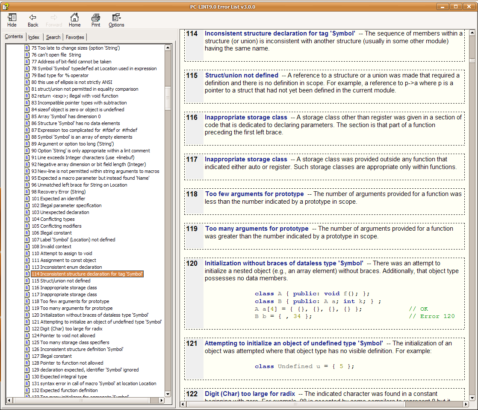Open '107 Label Symbol not defined' topic
The image size is (478, 410).
[x=74, y=240]
